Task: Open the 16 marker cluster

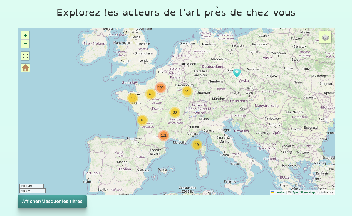Action: click(x=142, y=120)
